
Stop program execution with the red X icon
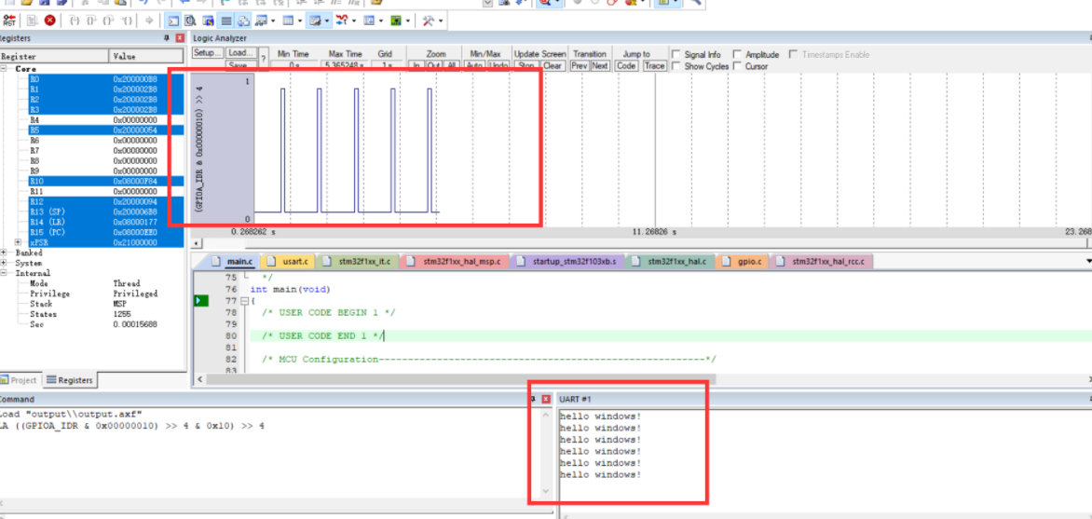pos(49,20)
